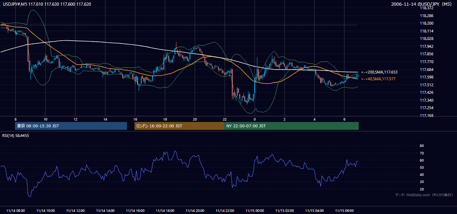Screen dimensions: 457x214
Task: Click hour marker 10 under price chart
Action: [45, 119]
